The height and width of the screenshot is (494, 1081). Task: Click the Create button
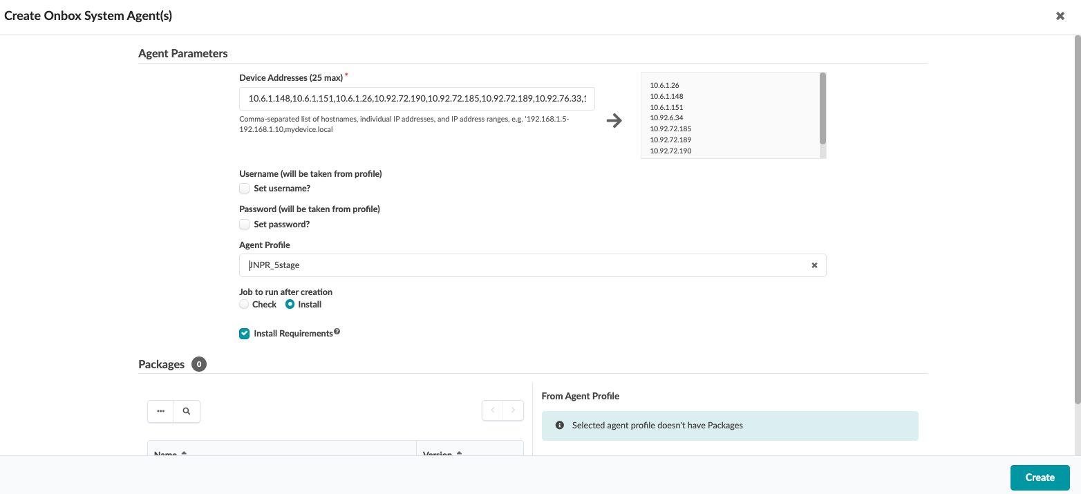click(1040, 477)
